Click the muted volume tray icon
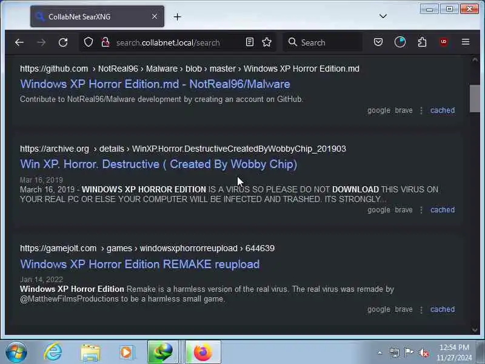Screen dimensions: 485x364 [x=424, y=352]
